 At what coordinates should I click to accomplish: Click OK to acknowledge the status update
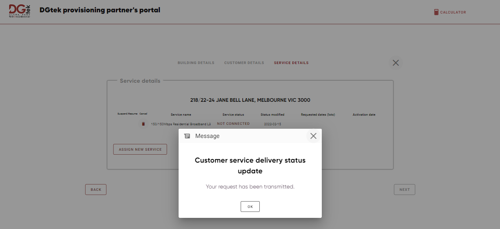(250, 206)
